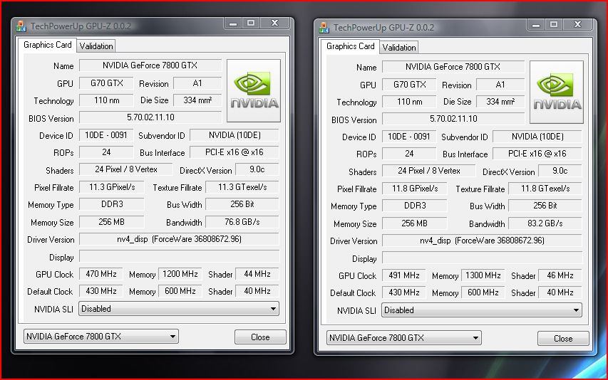This screenshot has height=380, width=608.
Task: Click the '1200 MHz' memory clock value
Action: tap(180, 274)
